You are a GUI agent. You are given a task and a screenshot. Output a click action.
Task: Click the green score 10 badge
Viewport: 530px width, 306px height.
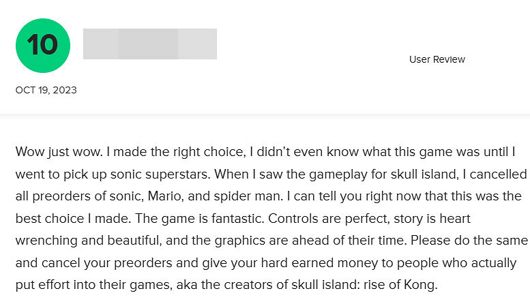[42, 46]
